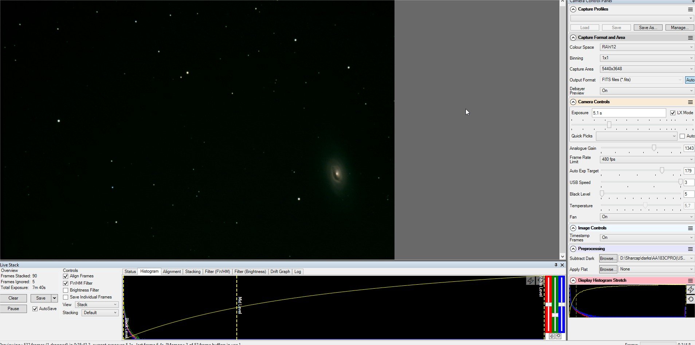The image size is (695, 345).
Task: Open the Display Histogram Stretch hamburger menu
Action: pyautogui.click(x=690, y=281)
